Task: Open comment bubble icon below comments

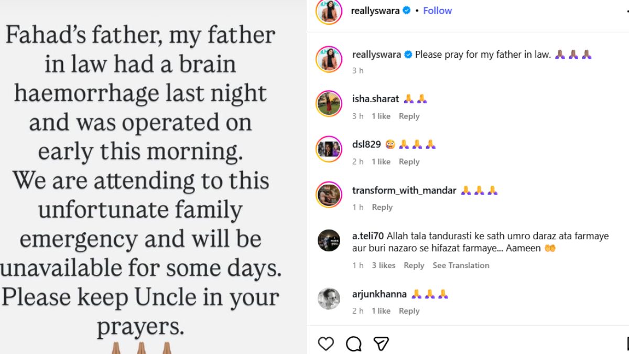Action: tap(354, 344)
